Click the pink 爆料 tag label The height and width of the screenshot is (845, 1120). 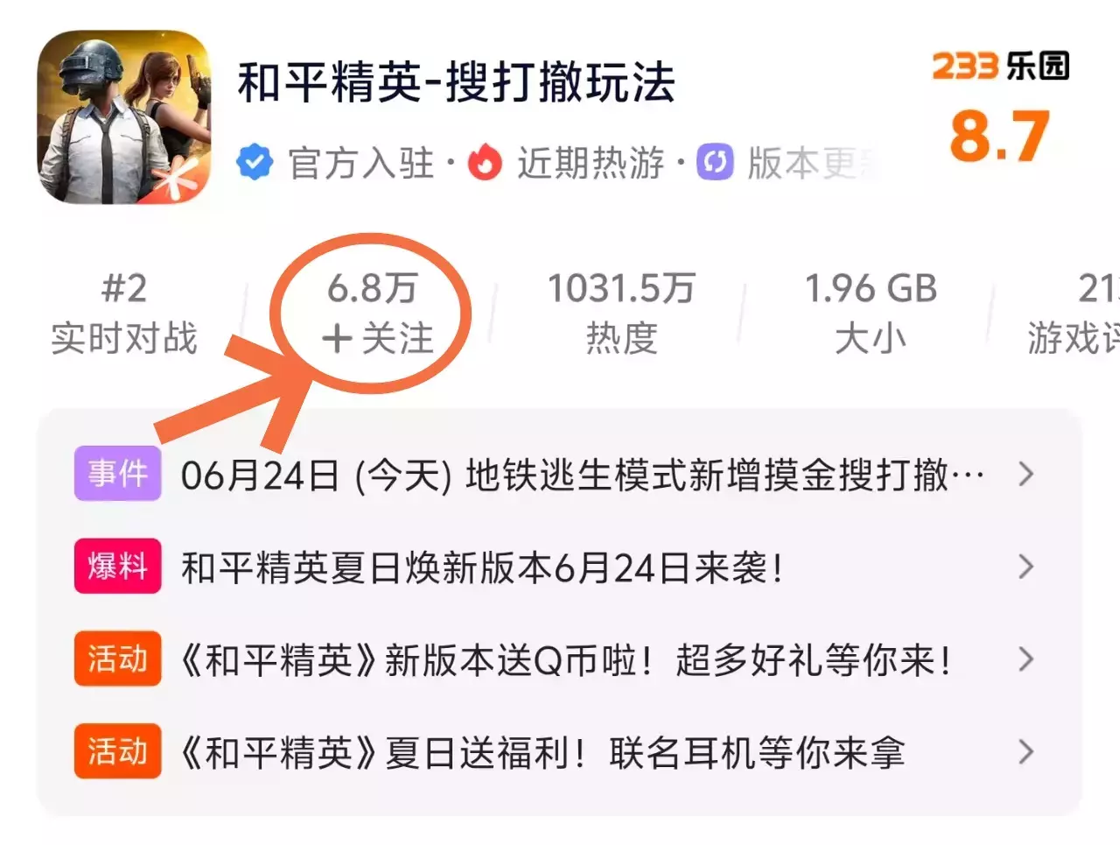117,567
